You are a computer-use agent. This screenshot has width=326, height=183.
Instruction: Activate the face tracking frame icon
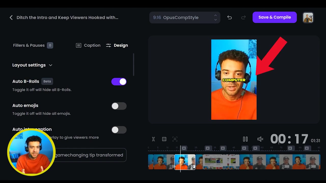click(x=175, y=139)
